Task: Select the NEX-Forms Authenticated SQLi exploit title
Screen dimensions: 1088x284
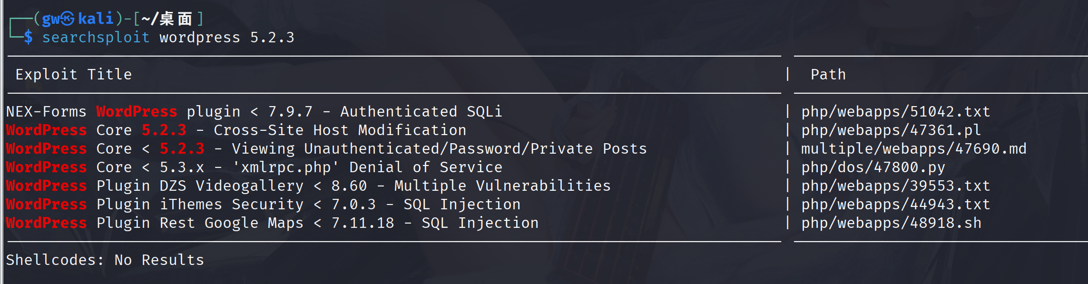Action: tap(254, 111)
